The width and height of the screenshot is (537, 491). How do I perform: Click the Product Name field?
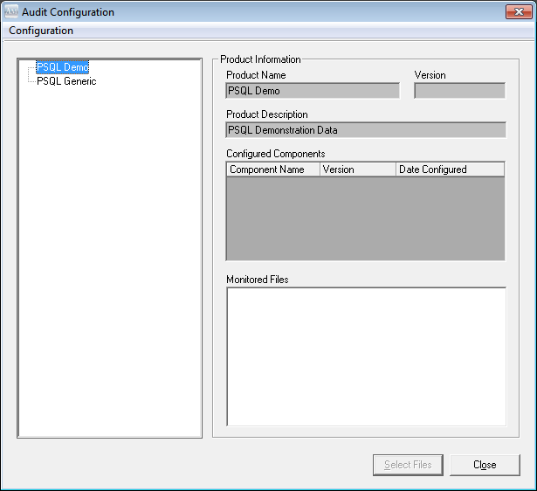(313, 90)
